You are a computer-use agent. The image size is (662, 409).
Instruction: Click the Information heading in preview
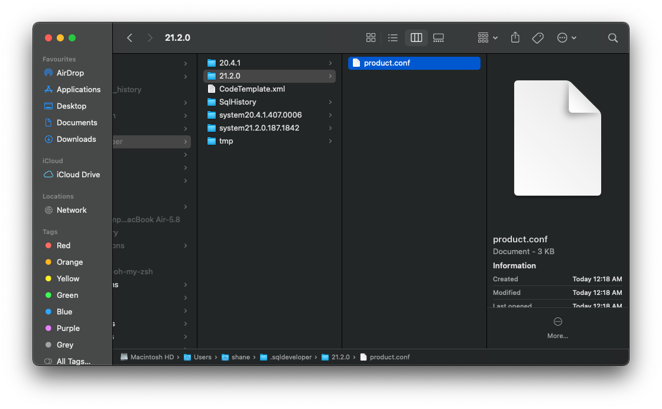click(x=514, y=265)
